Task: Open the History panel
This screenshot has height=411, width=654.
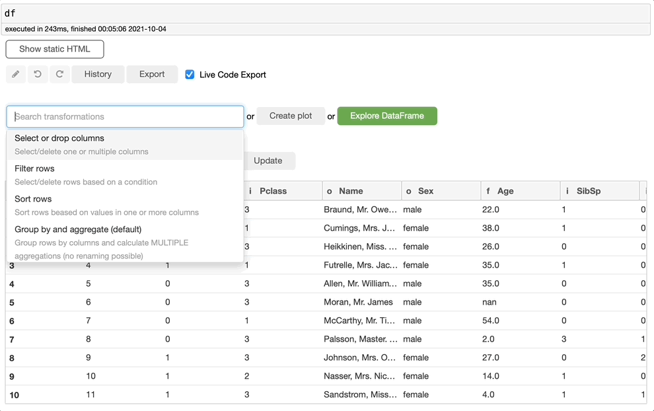Action: [98, 74]
